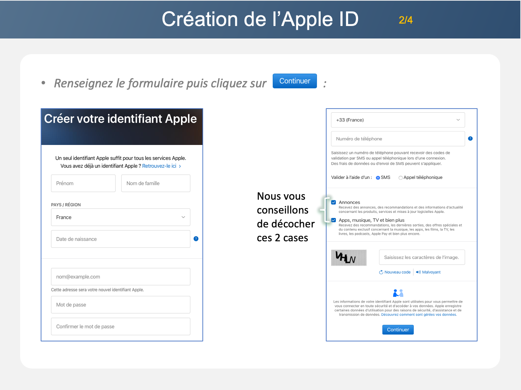Click the Continuer button at form bottom
The width and height of the screenshot is (521, 390).
click(398, 330)
